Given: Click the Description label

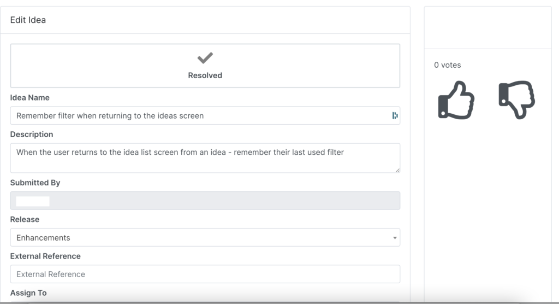Looking at the screenshot, I should coord(31,135).
